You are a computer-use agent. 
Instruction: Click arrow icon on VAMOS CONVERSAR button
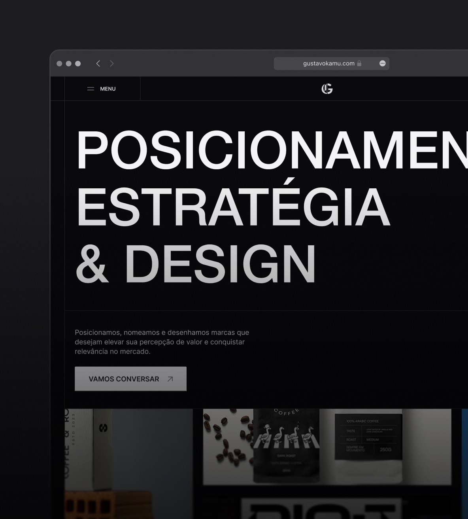[x=170, y=379]
